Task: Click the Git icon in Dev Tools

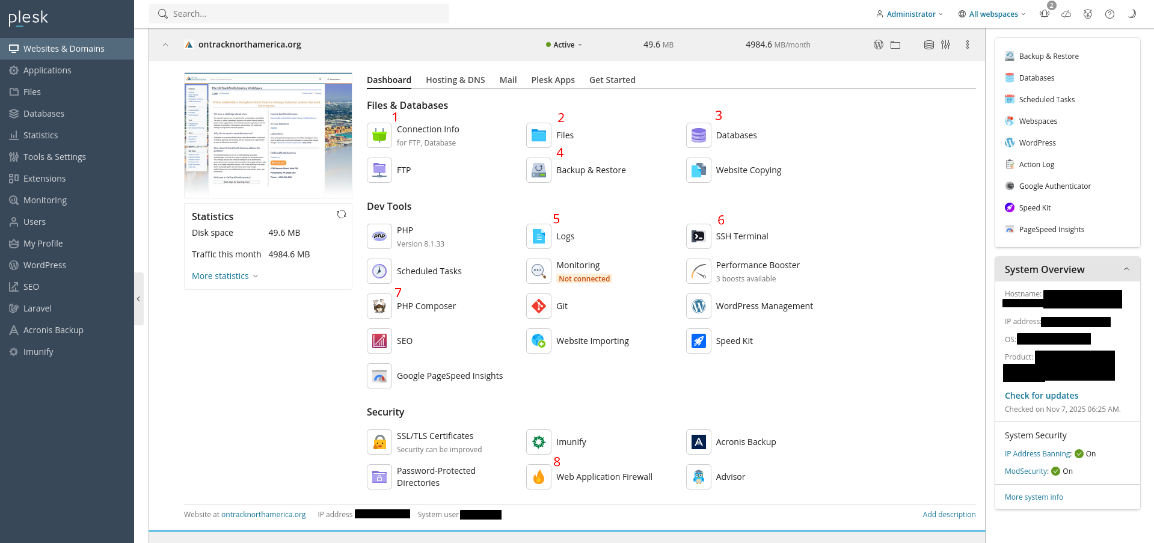Action: 539,306
